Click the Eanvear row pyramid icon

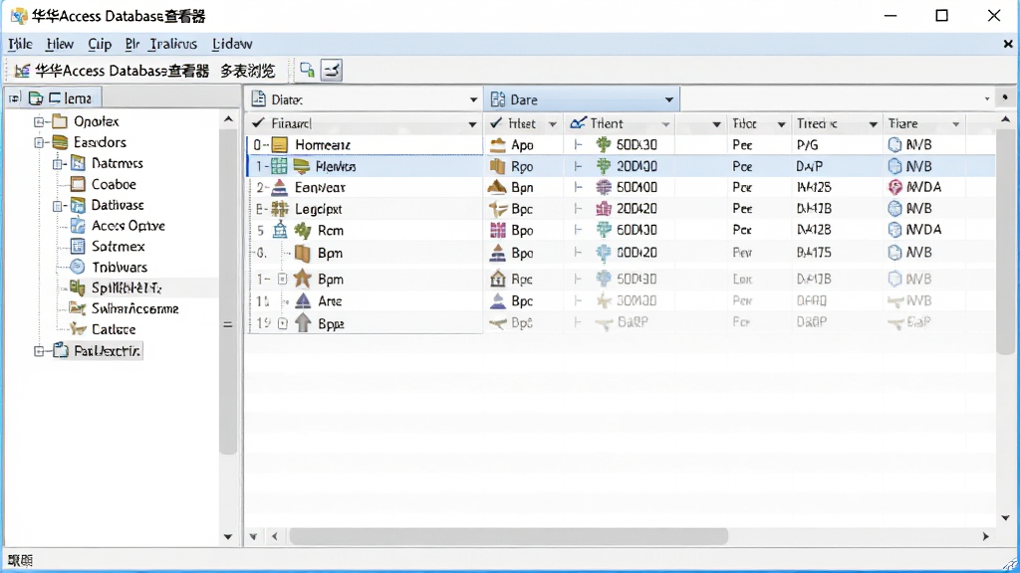[x=280, y=187]
